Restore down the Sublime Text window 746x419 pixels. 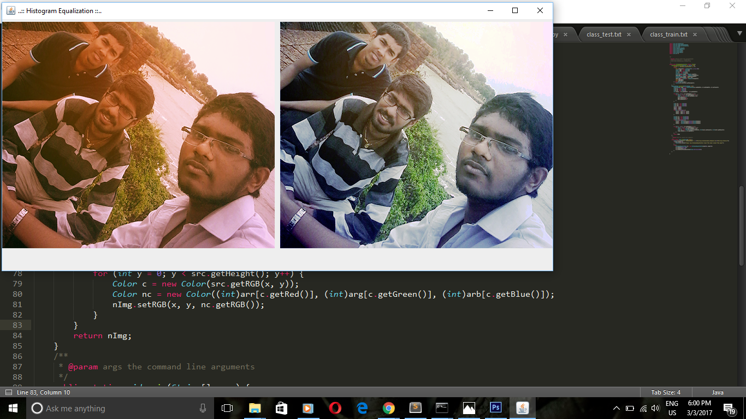tap(707, 5)
